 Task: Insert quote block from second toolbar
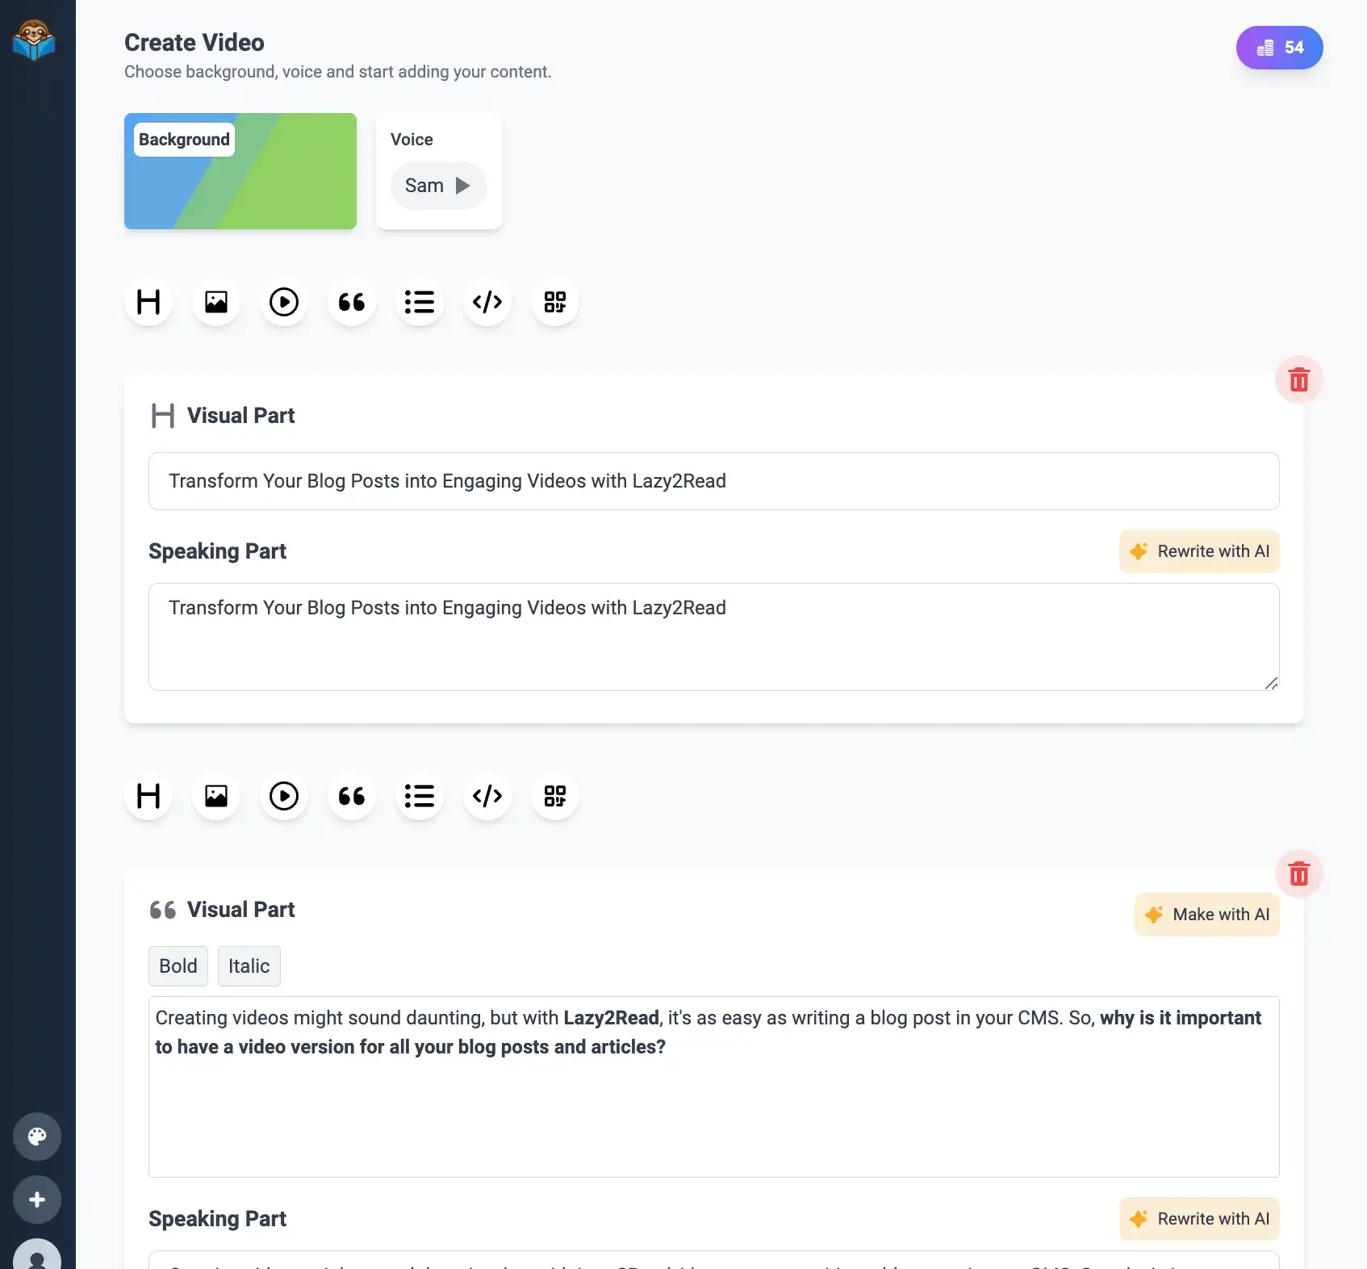click(352, 796)
